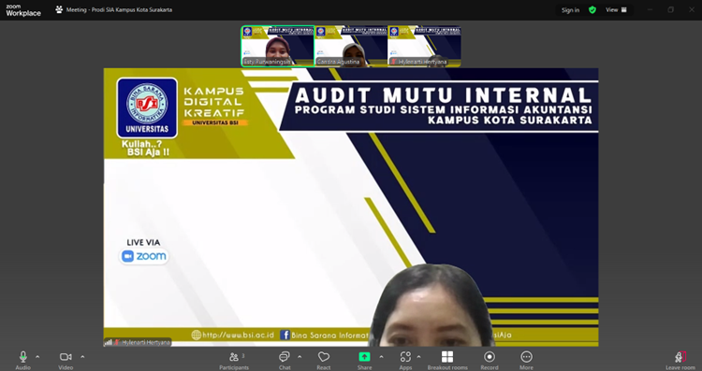The width and height of the screenshot is (702, 371).
Task: Open the Participants panel
Action: [x=234, y=360]
